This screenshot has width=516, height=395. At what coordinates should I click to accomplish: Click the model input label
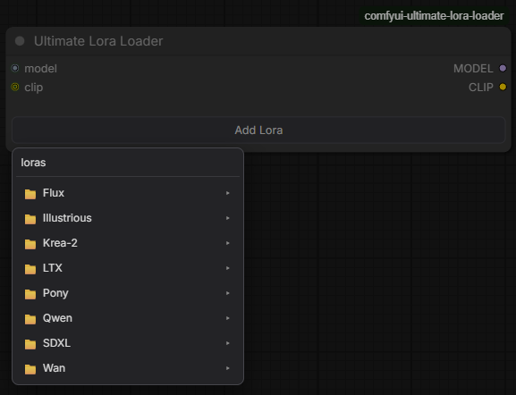(x=40, y=69)
